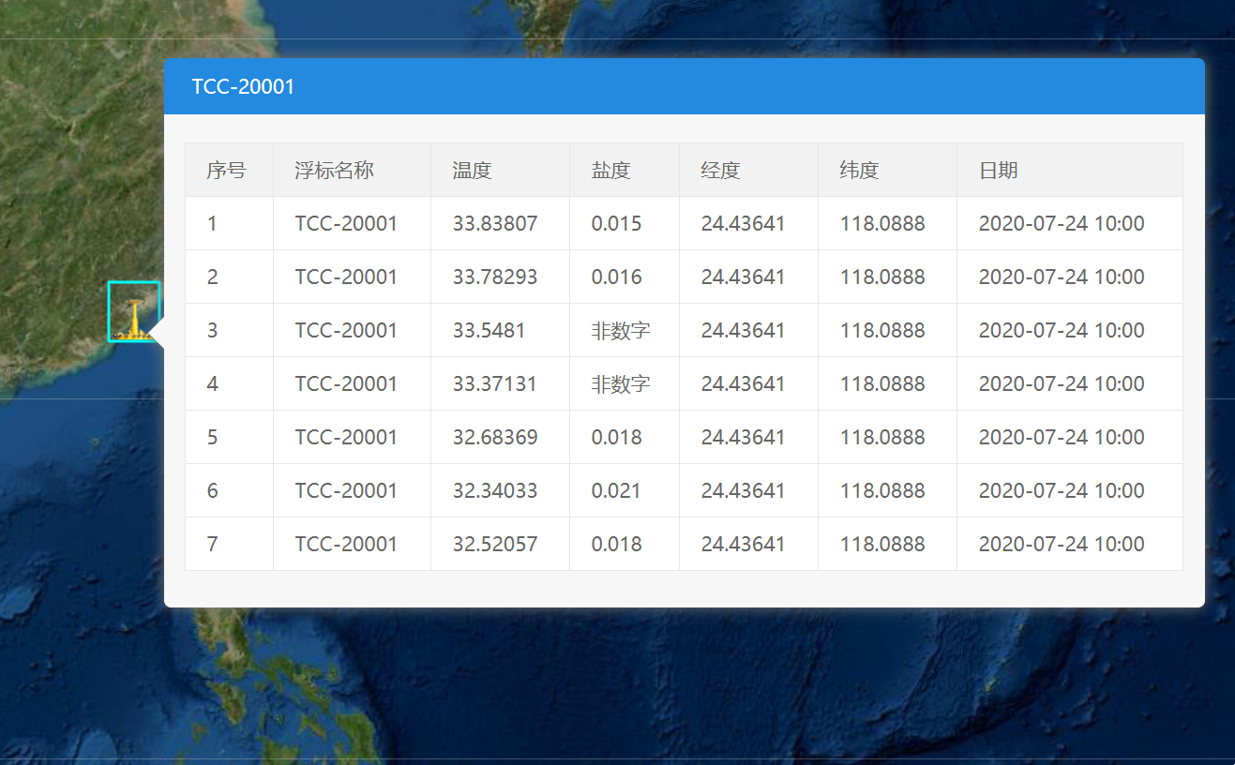Click the 纬度 column header
This screenshot has width=1235, height=765.
(x=859, y=171)
